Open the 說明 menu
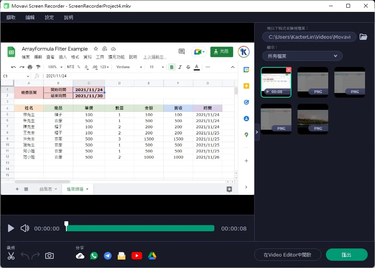Image resolution: width=375 pixels, height=268 pixels. (x=69, y=18)
